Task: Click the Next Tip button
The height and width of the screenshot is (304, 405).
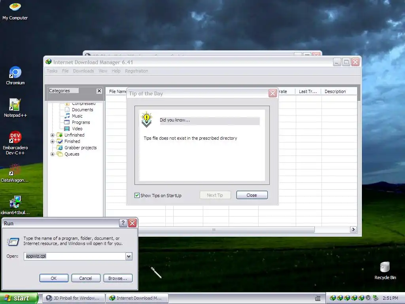Action: (x=215, y=195)
